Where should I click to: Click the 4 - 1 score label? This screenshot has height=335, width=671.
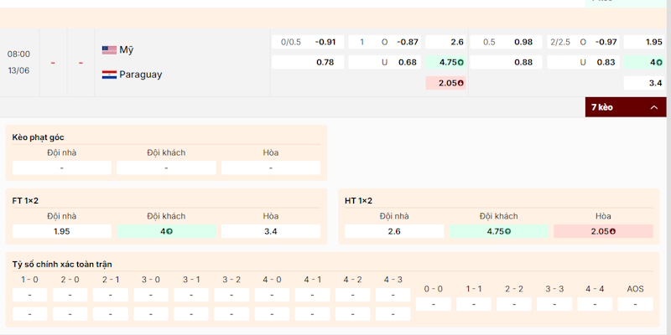coord(312,280)
